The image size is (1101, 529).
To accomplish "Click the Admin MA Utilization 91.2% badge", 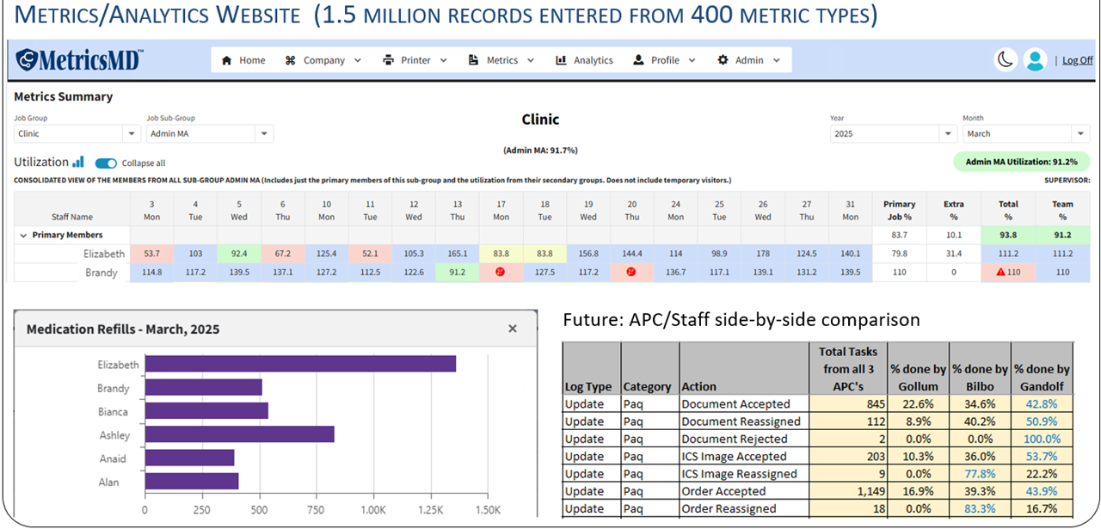I will [1022, 161].
